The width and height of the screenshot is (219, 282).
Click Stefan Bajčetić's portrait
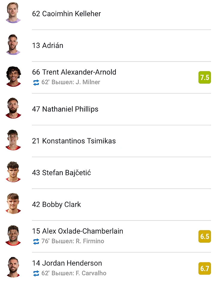13,172
